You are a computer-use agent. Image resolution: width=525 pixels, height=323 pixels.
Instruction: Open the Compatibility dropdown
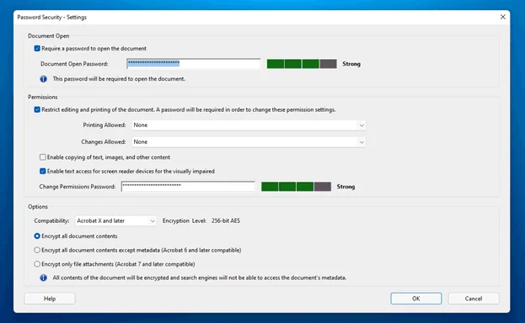[115, 220]
